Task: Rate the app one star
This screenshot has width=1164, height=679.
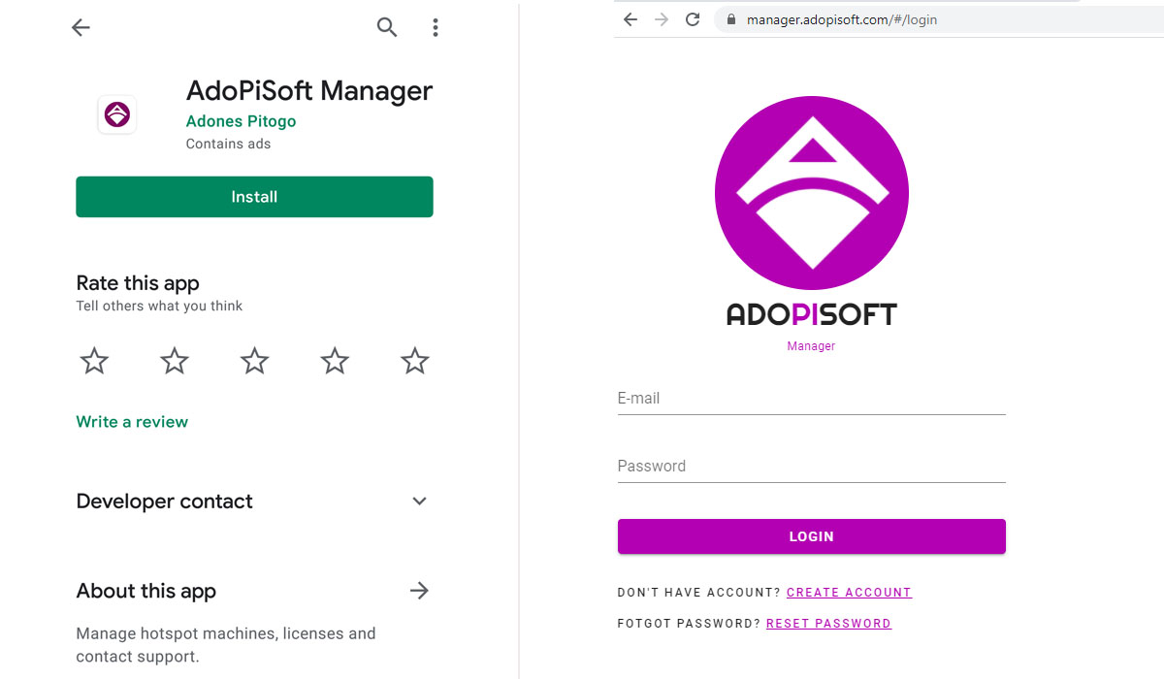Action: tap(93, 360)
